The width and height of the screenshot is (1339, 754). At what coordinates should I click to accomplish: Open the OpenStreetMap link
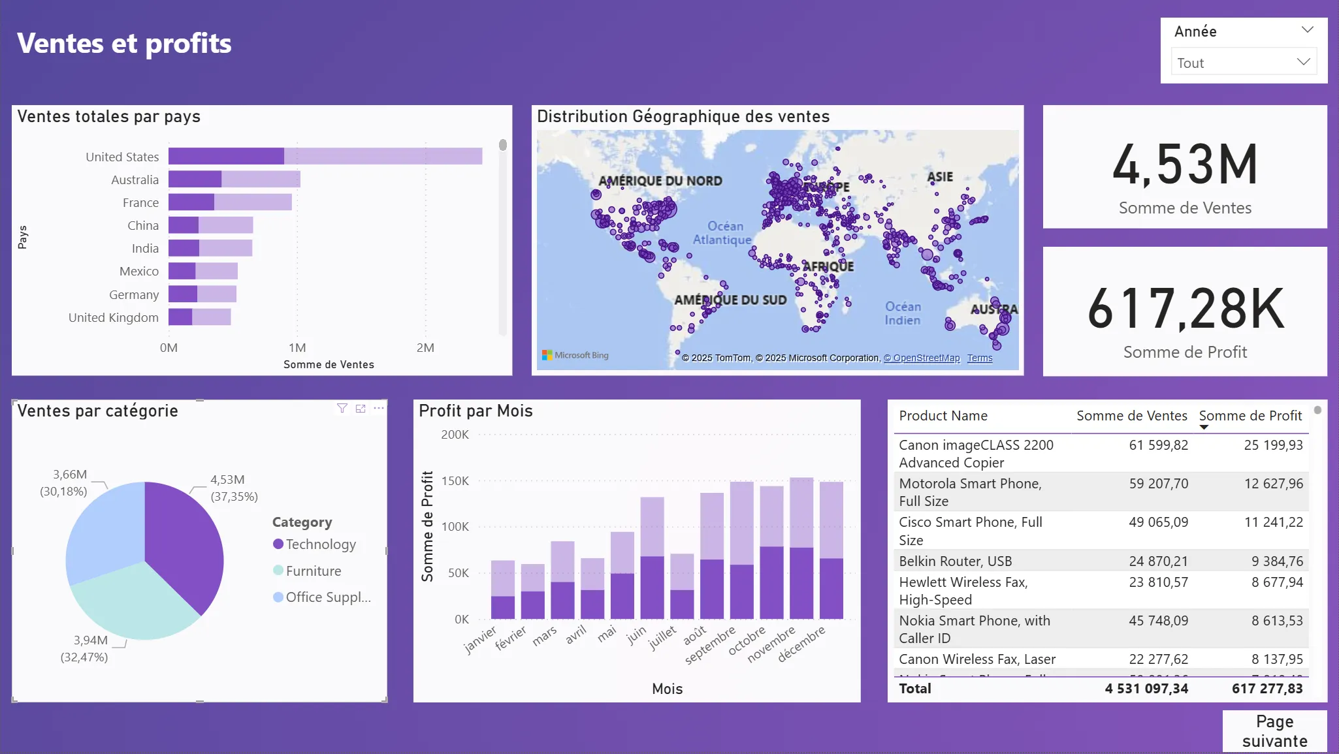(922, 358)
